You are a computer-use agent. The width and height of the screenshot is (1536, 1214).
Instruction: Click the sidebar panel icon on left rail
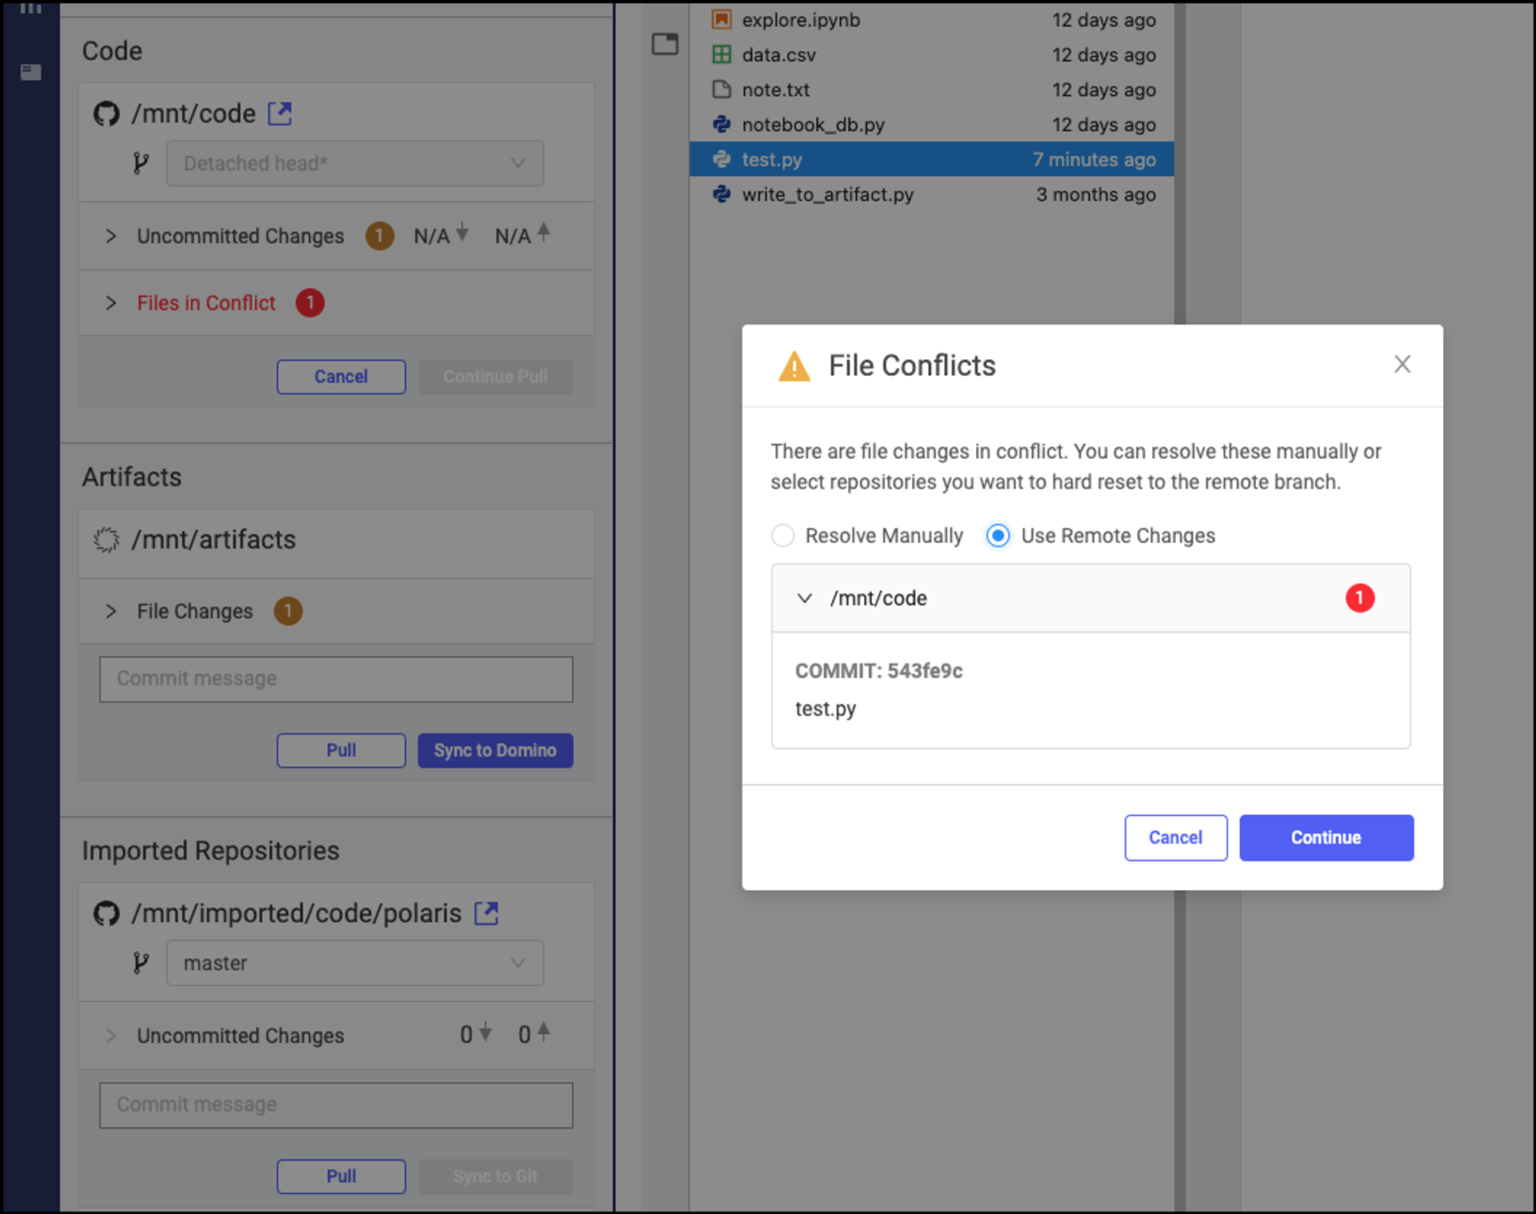coord(31,72)
